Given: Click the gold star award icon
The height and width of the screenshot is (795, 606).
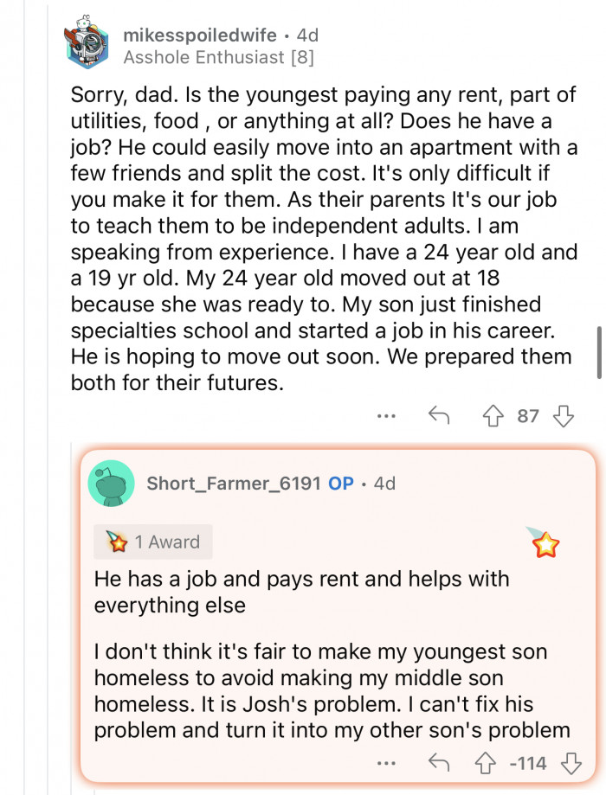Looking at the screenshot, I should pyautogui.click(x=545, y=544).
